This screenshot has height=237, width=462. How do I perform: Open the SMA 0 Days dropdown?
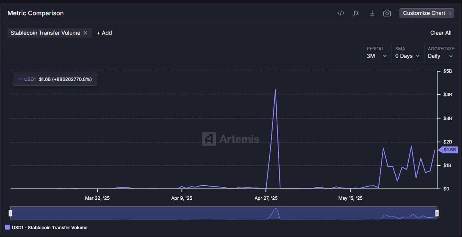pyautogui.click(x=408, y=53)
